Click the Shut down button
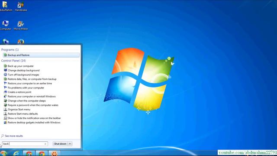Viewport: 277px width, 156px height. [x=60, y=144]
